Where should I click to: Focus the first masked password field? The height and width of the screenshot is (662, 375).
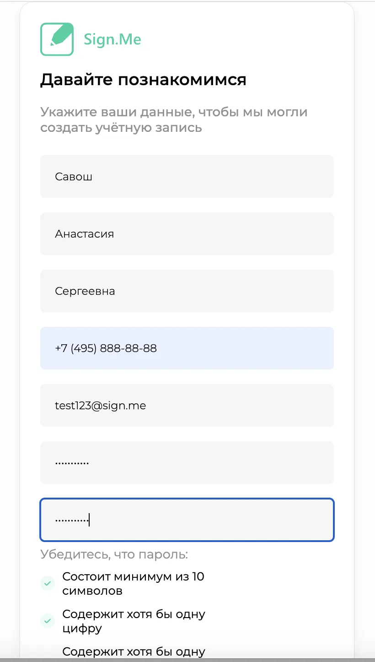[187, 462]
